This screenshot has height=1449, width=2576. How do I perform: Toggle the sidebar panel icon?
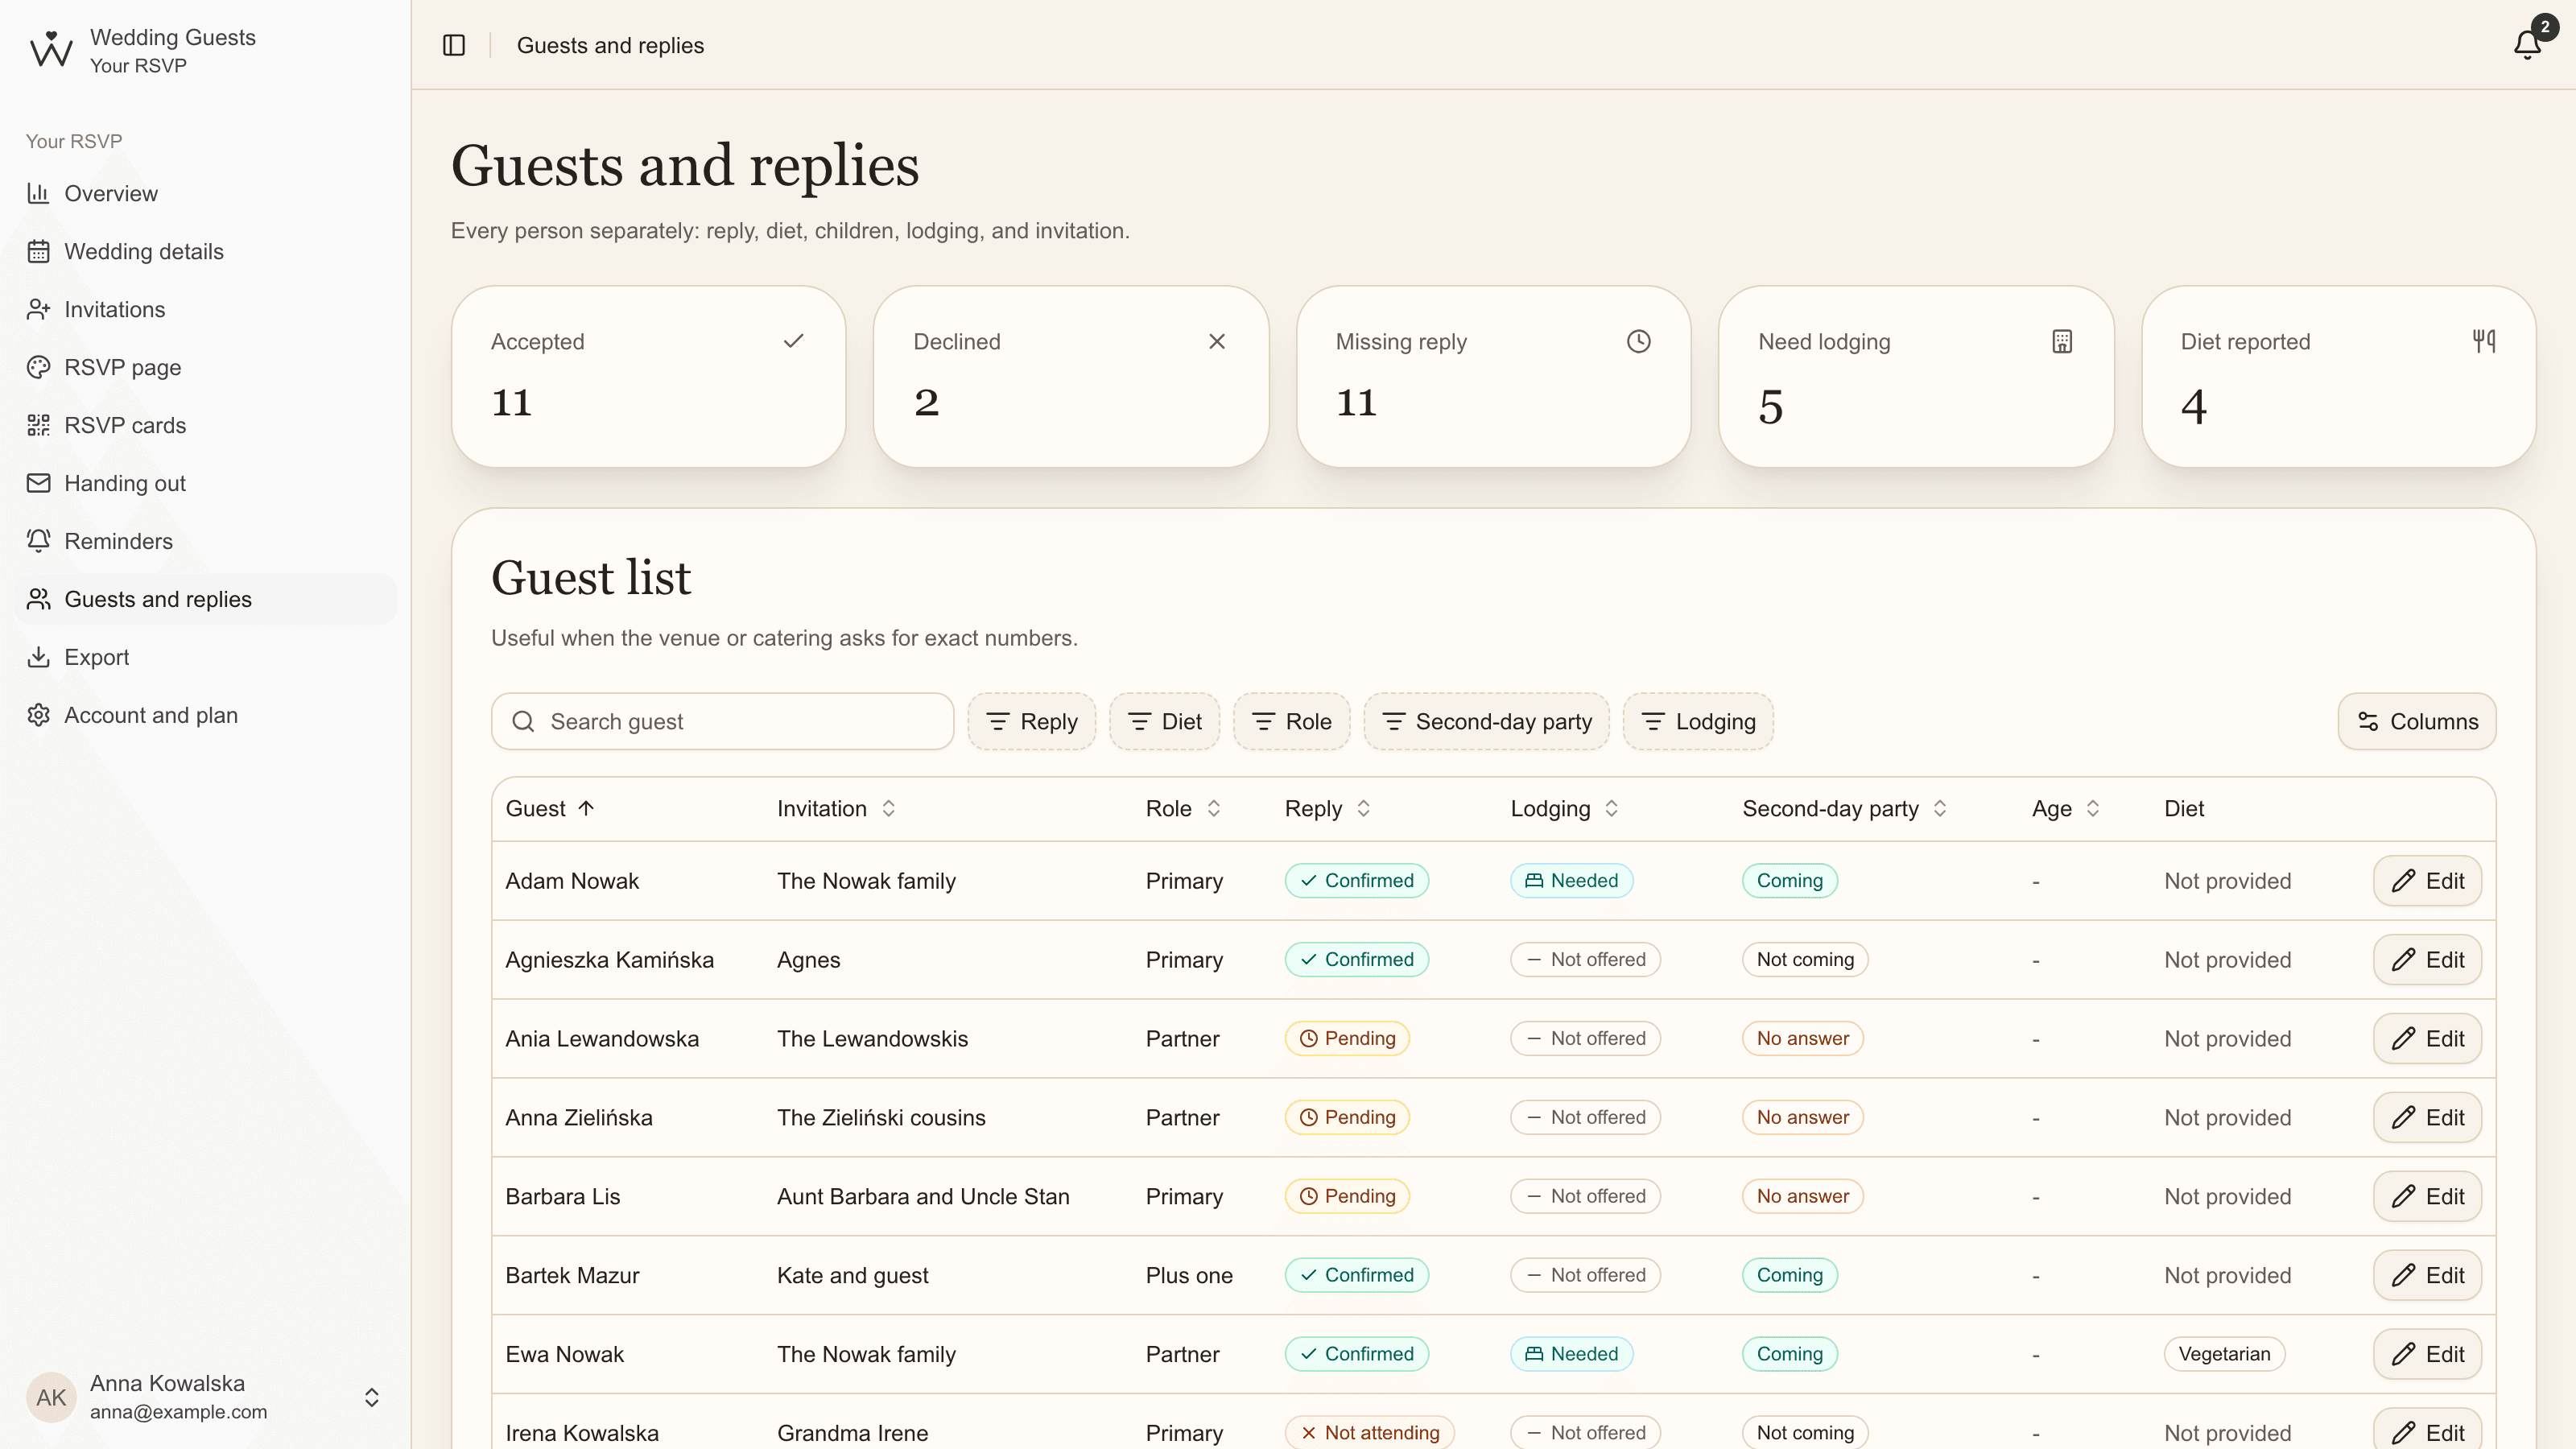click(454, 45)
